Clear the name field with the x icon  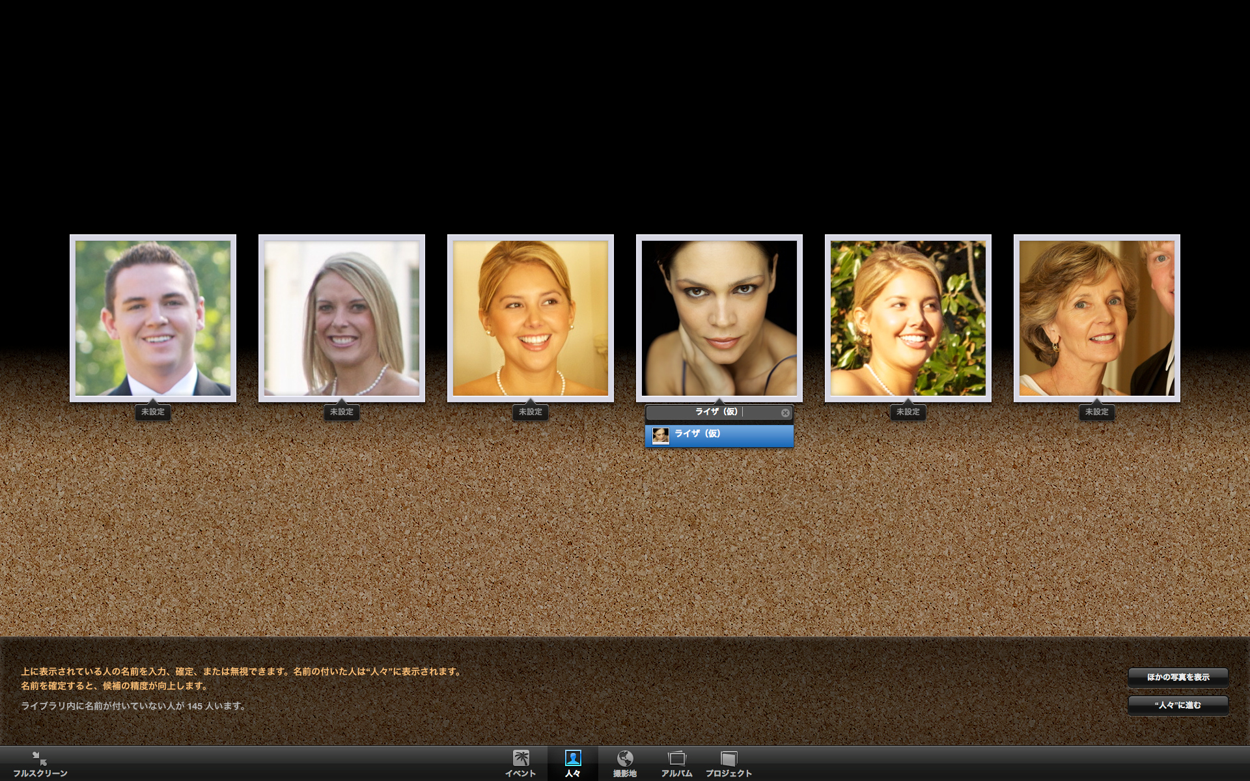pos(785,413)
